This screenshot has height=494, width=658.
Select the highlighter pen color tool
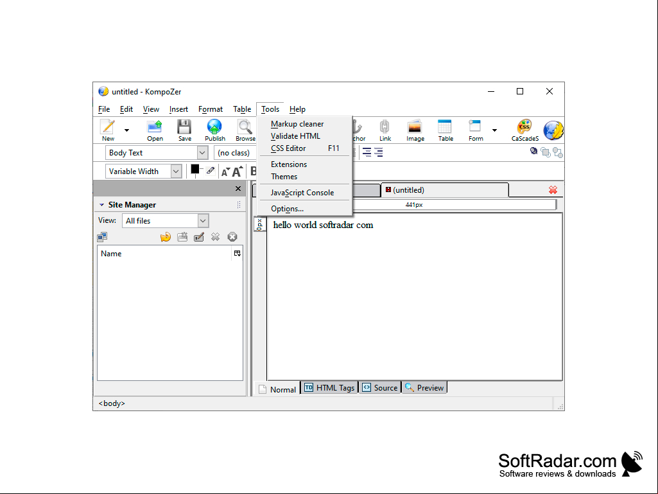pyautogui.click(x=211, y=170)
